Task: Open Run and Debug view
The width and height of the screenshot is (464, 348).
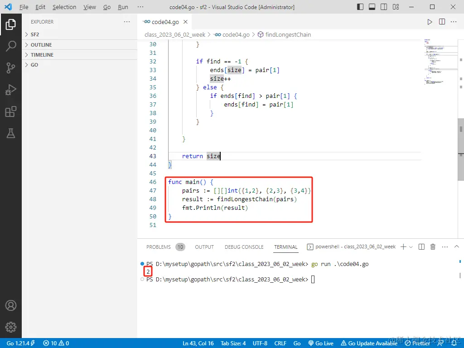Action: tap(11, 90)
